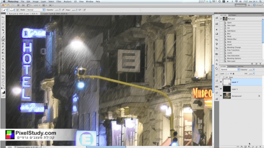
Task: Select the Pen tool
Action: [3, 63]
